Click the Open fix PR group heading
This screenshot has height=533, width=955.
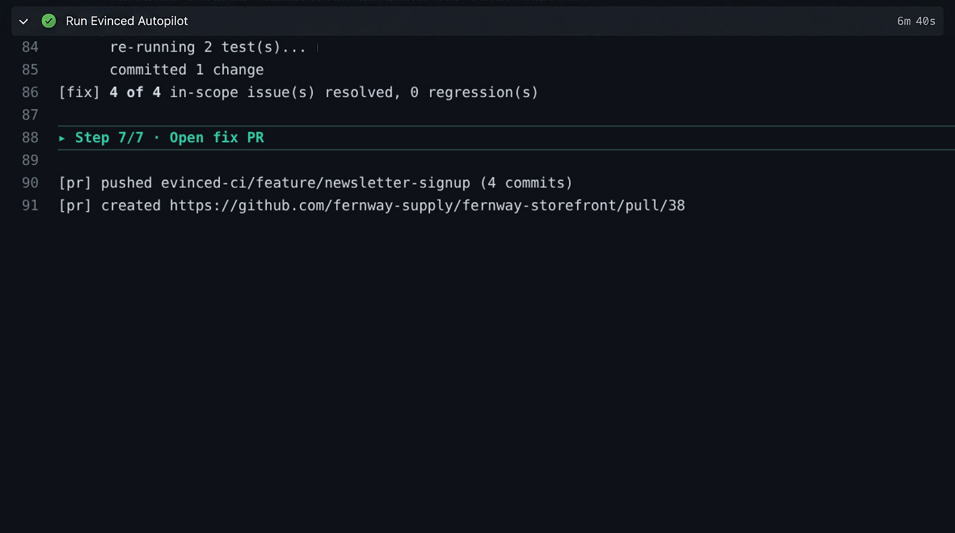[x=217, y=138]
